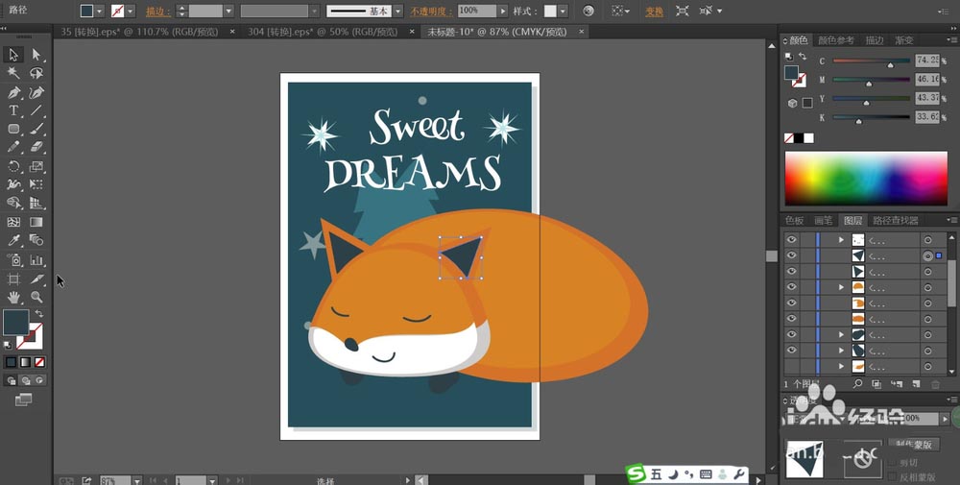Toggle eye icon of topmost layers row

[792, 239]
